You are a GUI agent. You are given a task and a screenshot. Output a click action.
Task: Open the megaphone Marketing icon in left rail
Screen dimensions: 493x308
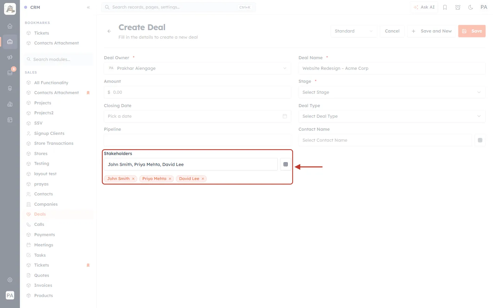tap(10, 57)
